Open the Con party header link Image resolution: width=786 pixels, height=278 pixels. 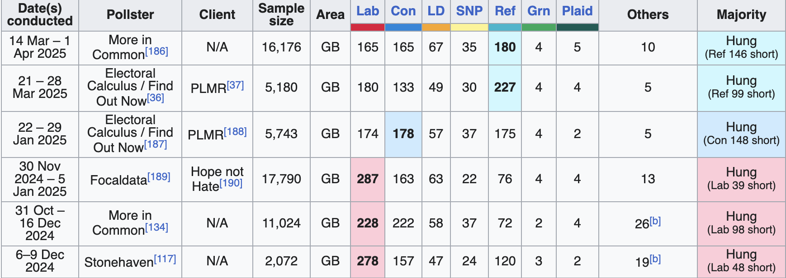point(403,11)
